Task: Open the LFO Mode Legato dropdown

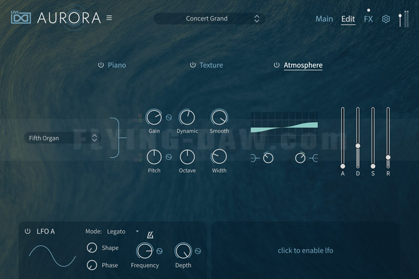Action: (123, 232)
